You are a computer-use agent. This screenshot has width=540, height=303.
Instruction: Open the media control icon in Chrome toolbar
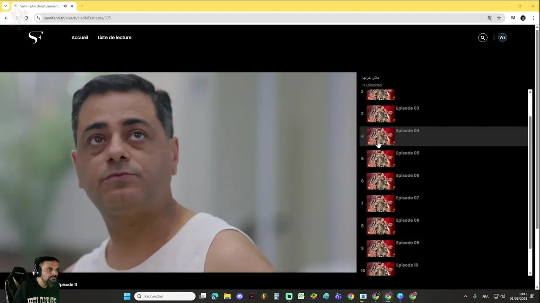click(x=513, y=18)
